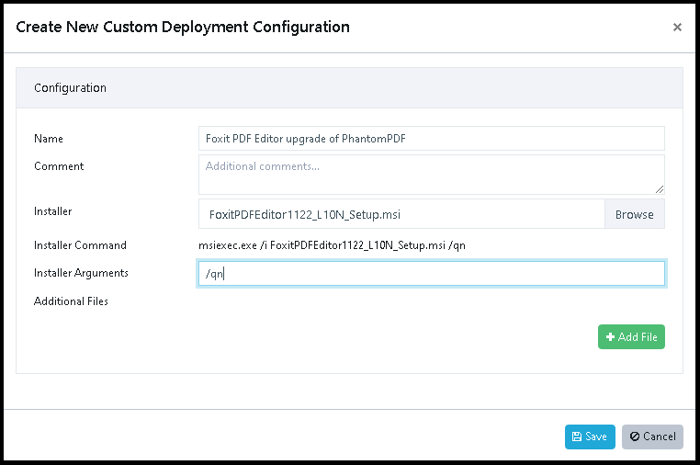Screen dimensions: 700x465
Task: Add an additional file
Action: (631, 336)
